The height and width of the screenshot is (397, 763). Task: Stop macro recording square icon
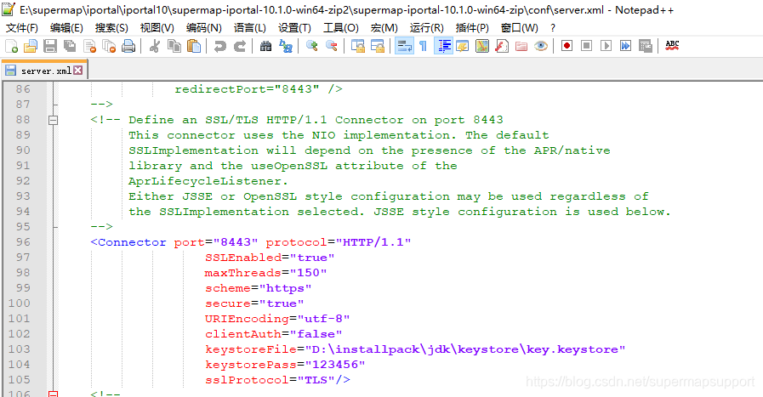click(586, 46)
